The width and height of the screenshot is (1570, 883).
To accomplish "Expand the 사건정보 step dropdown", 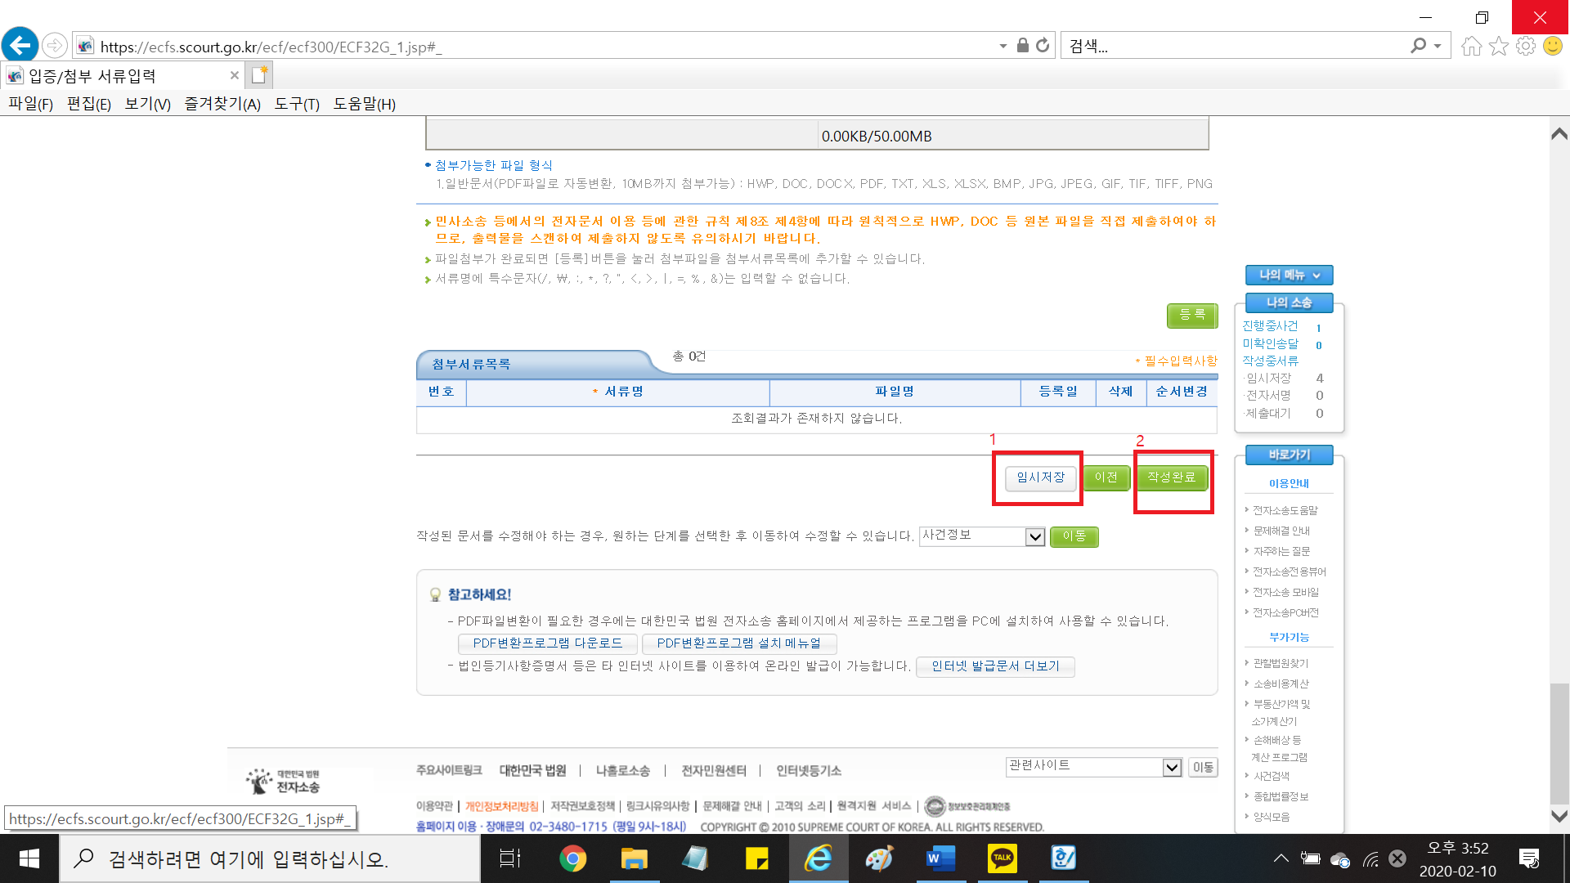I will (x=1034, y=536).
